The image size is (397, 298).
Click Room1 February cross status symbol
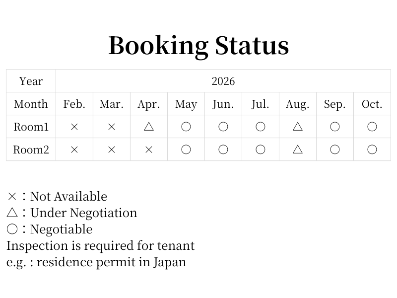[x=74, y=127]
